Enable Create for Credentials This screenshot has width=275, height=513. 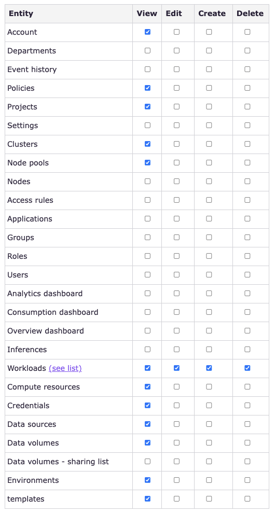click(209, 405)
